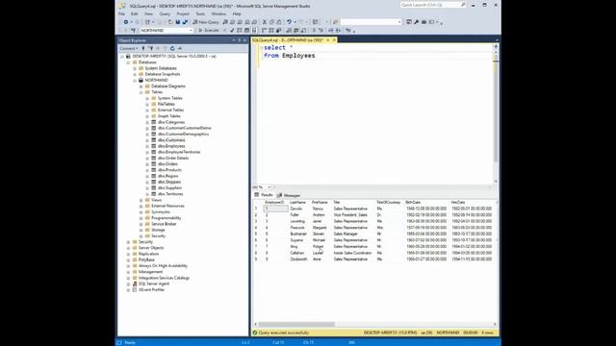Click the Cut scissors icon
The height and width of the screenshot is (346, 616).
(x=265, y=22)
